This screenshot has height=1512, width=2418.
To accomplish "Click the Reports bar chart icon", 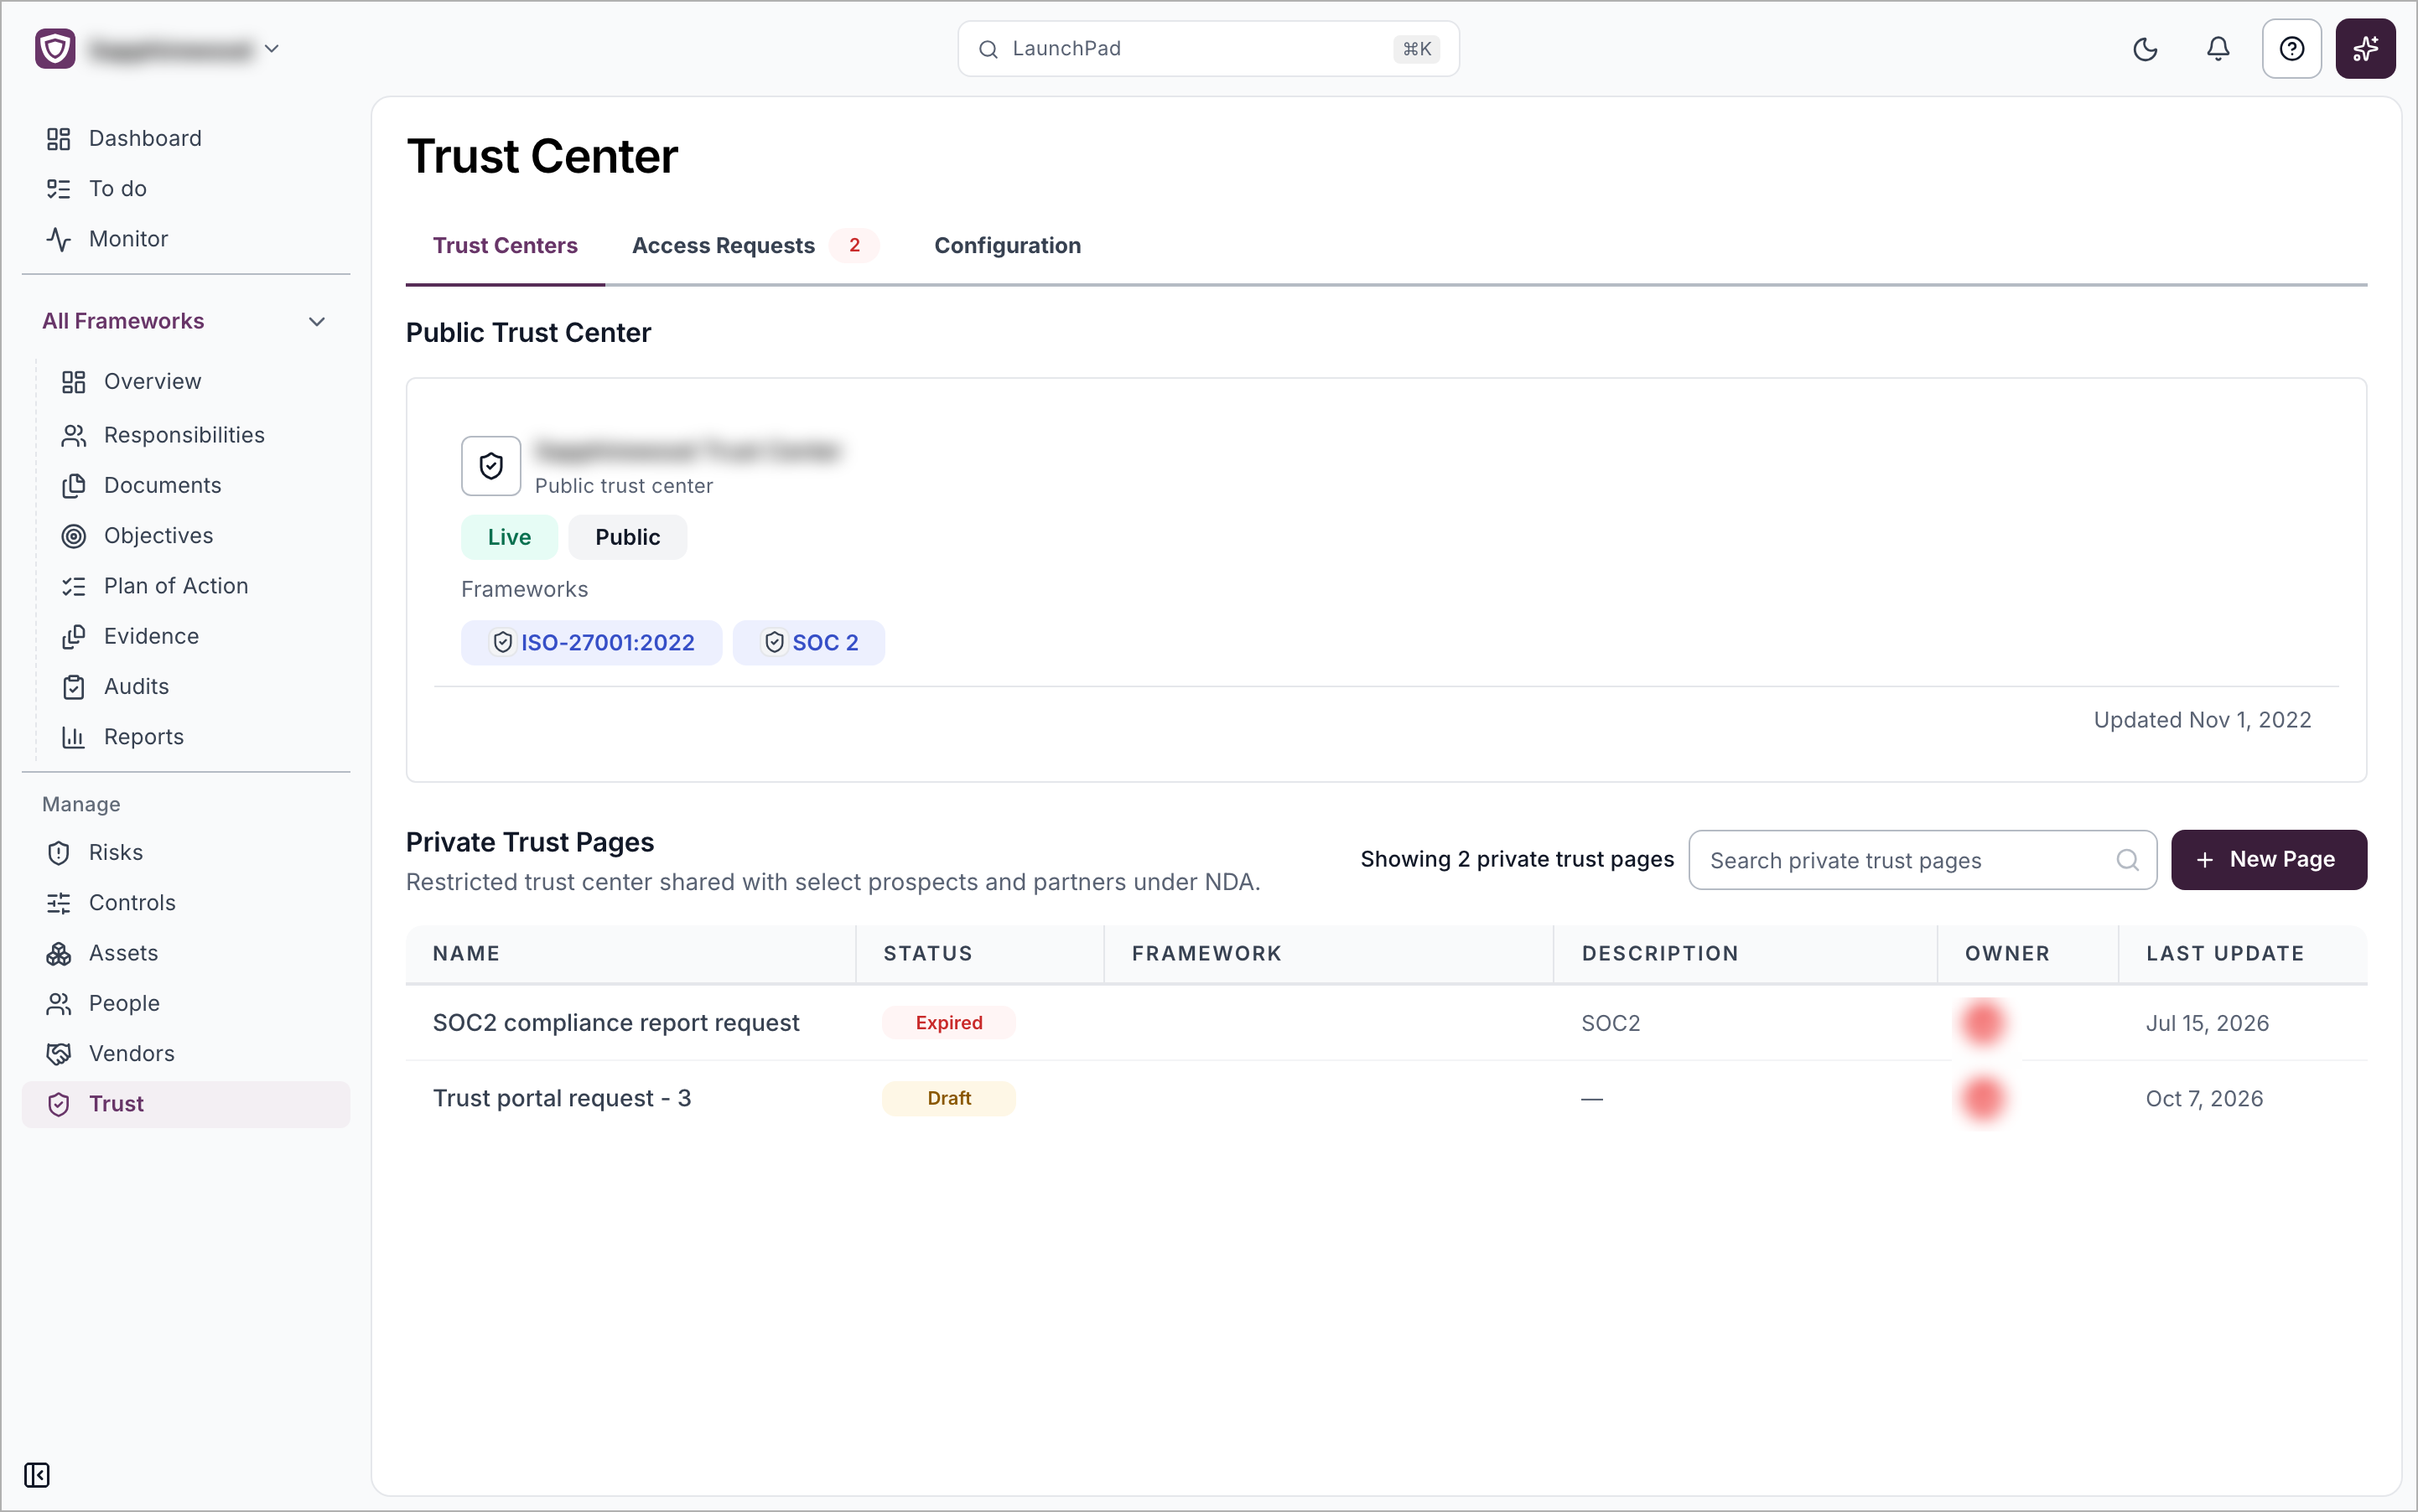I will [x=74, y=737].
